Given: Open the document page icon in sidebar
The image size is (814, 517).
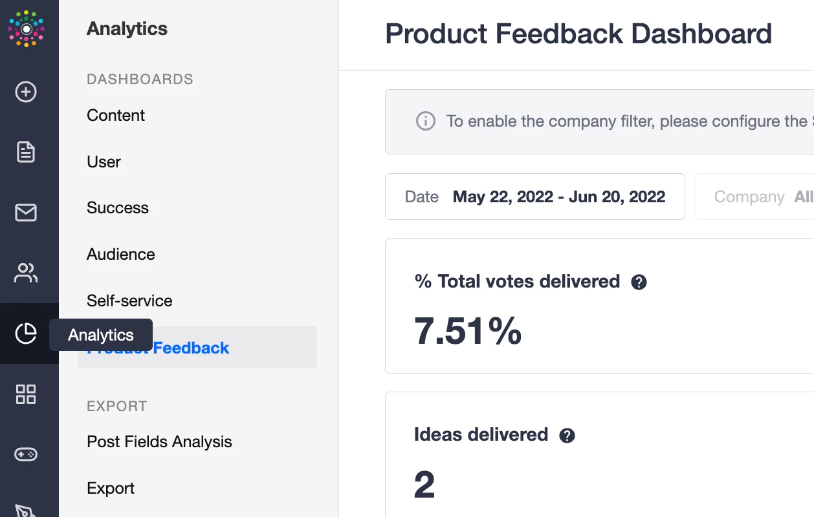Looking at the screenshot, I should pos(26,152).
